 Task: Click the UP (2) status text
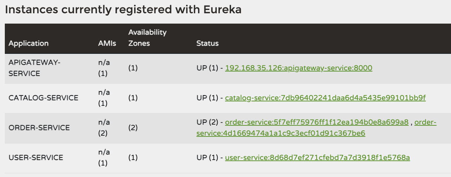pos(207,122)
